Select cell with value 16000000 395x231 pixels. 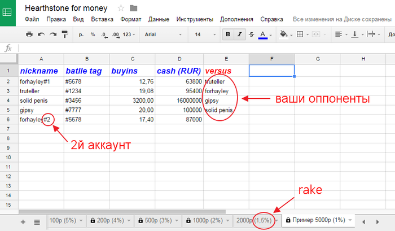click(x=179, y=101)
